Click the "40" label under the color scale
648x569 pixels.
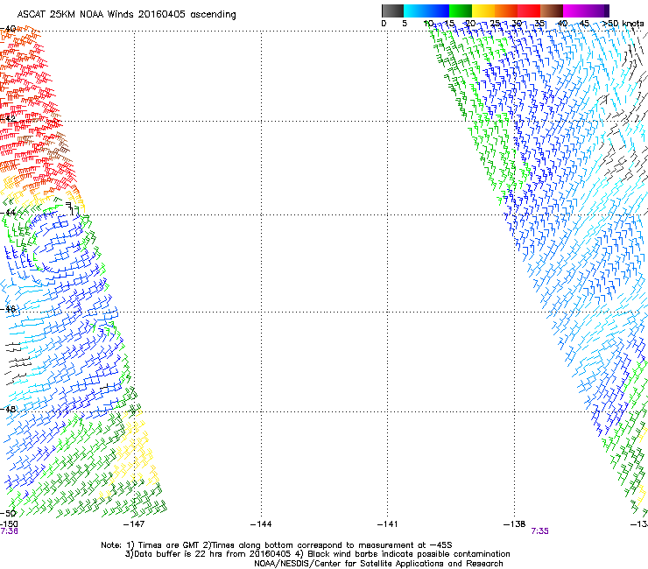pyautogui.click(x=562, y=24)
